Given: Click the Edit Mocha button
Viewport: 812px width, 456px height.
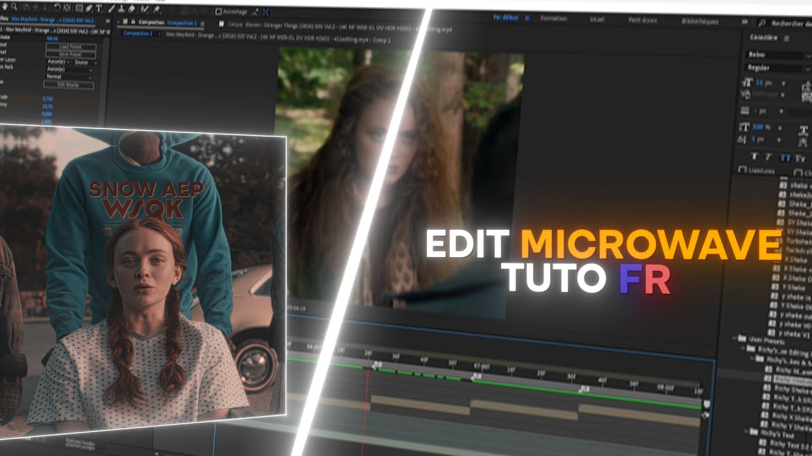Looking at the screenshot, I should point(69,85).
